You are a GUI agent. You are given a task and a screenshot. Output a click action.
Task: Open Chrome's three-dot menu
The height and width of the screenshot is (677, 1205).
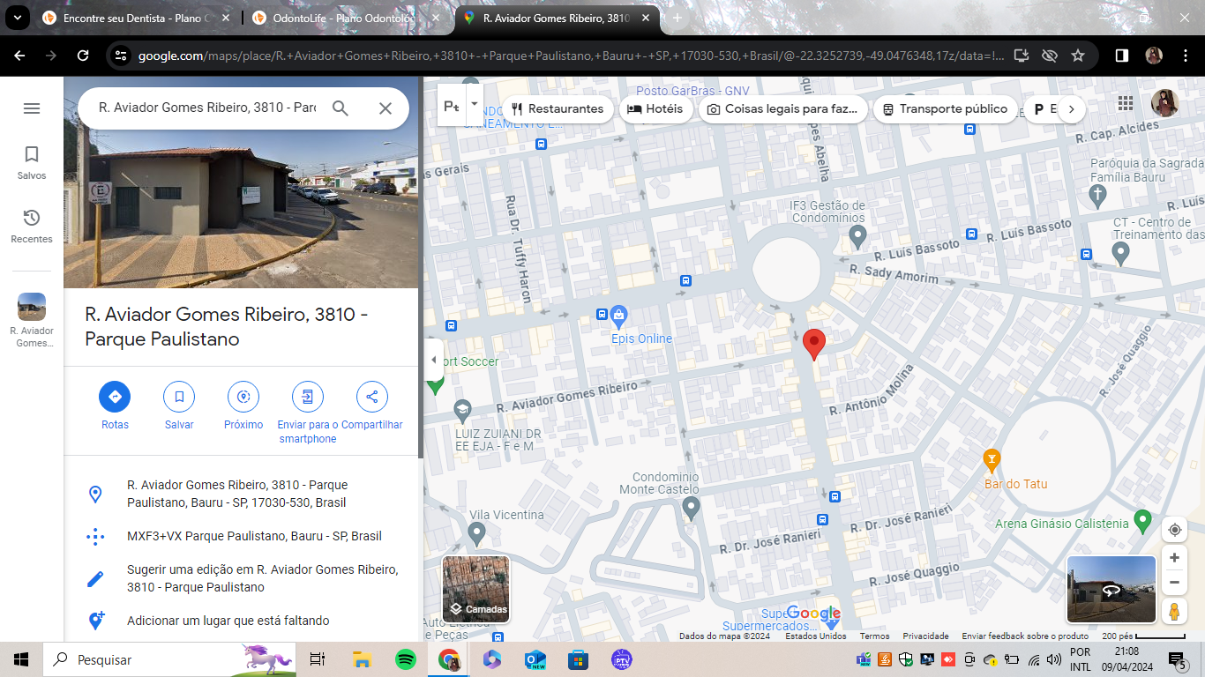1186,56
